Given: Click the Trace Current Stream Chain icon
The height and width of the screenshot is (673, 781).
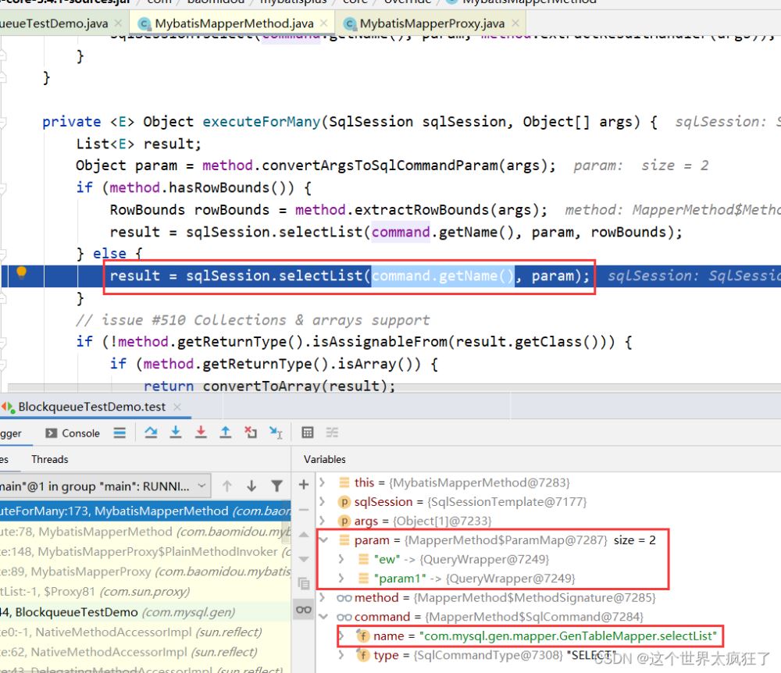Looking at the screenshot, I should [x=332, y=433].
